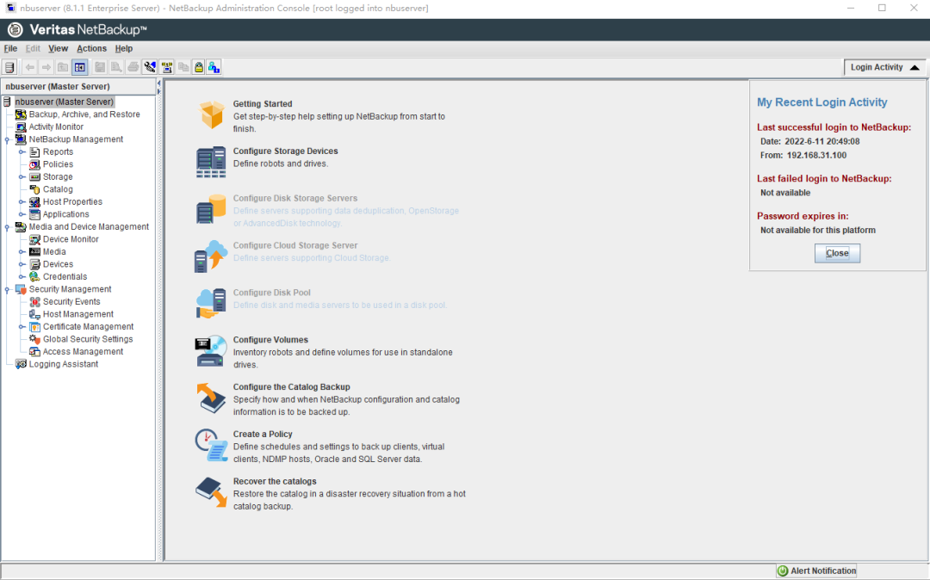The width and height of the screenshot is (930, 580).
Task: Expand the Media tree node
Action: click(22, 252)
